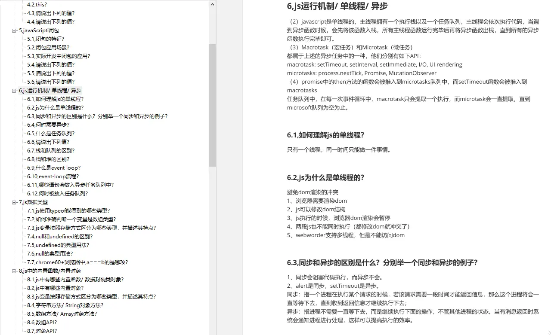
Task: Click the line starting microtasks: process.nextTick
Action: pyautogui.click(x=362, y=73)
